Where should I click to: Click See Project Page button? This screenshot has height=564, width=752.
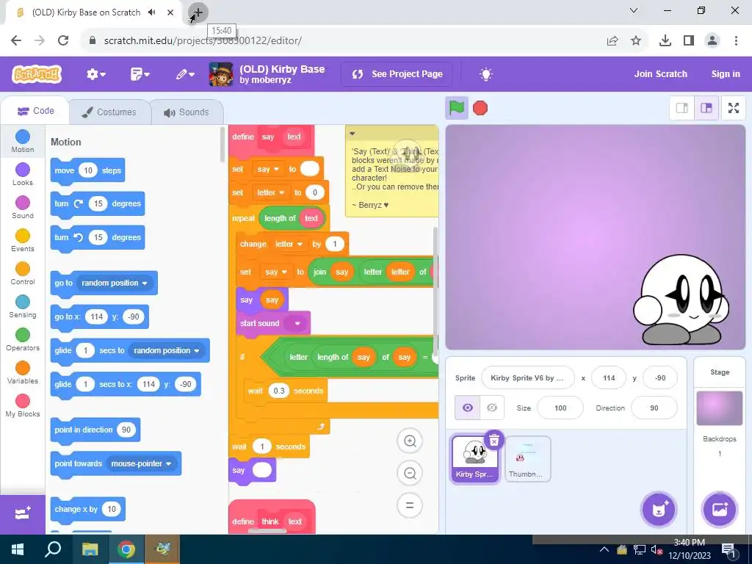pos(397,74)
